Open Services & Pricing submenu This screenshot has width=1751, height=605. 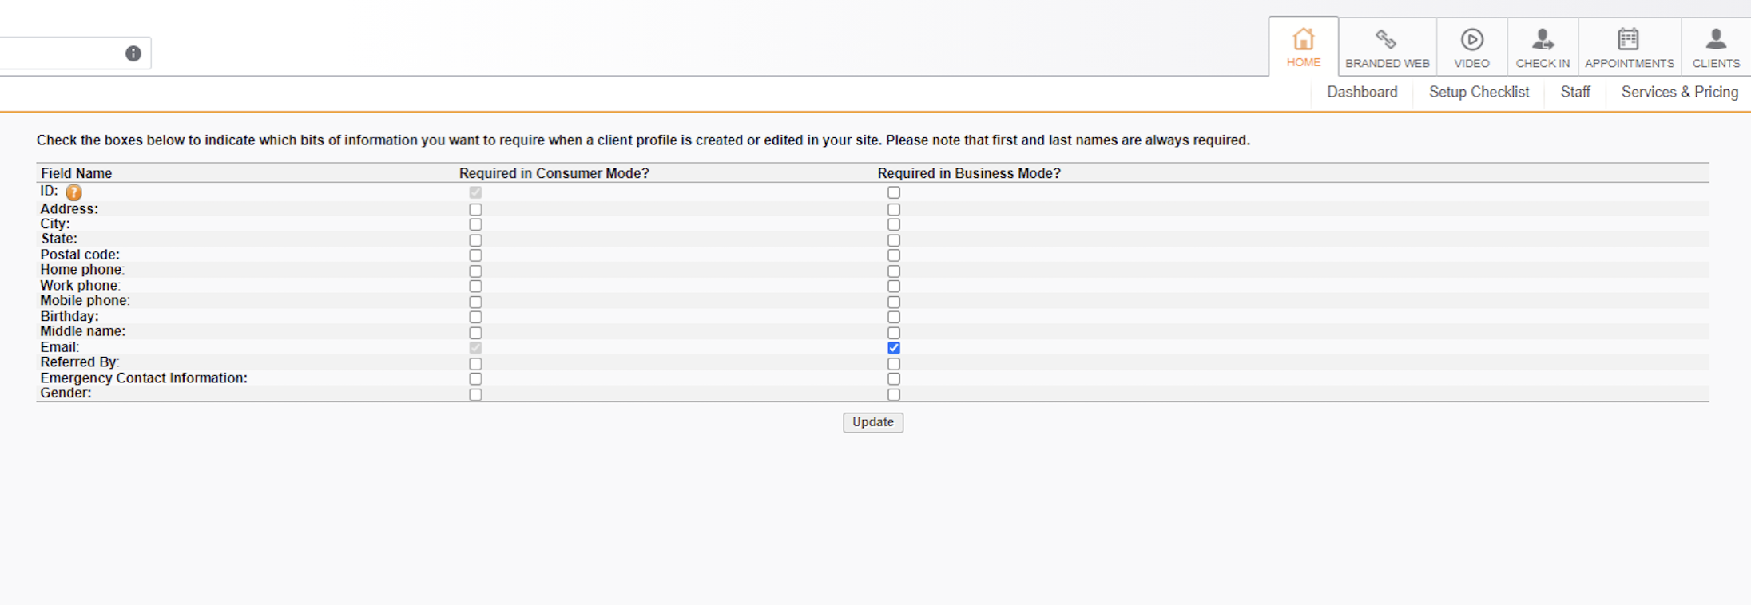pos(1679,93)
